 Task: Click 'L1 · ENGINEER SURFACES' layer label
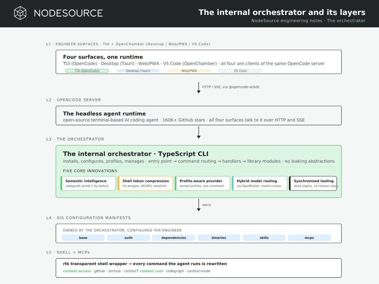73,44
